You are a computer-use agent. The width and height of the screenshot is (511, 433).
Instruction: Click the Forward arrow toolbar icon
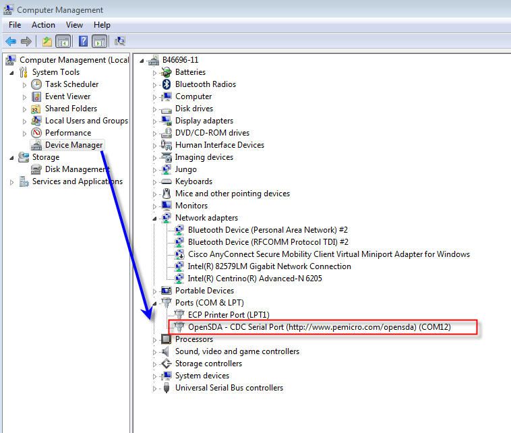pos(26,41)
